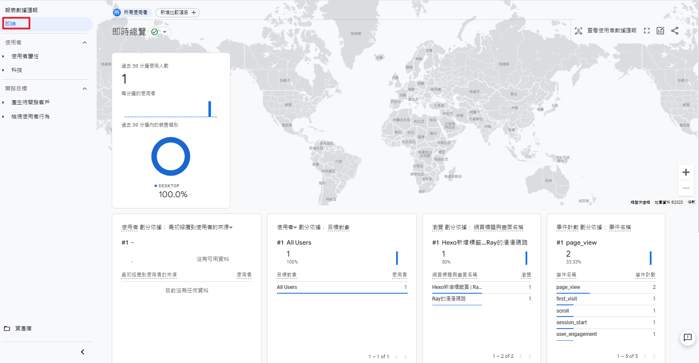Open the customize report edit icon

coord(661,31)
